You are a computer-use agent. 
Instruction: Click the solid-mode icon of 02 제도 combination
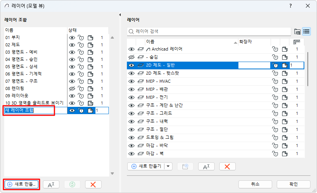[90, 45]
